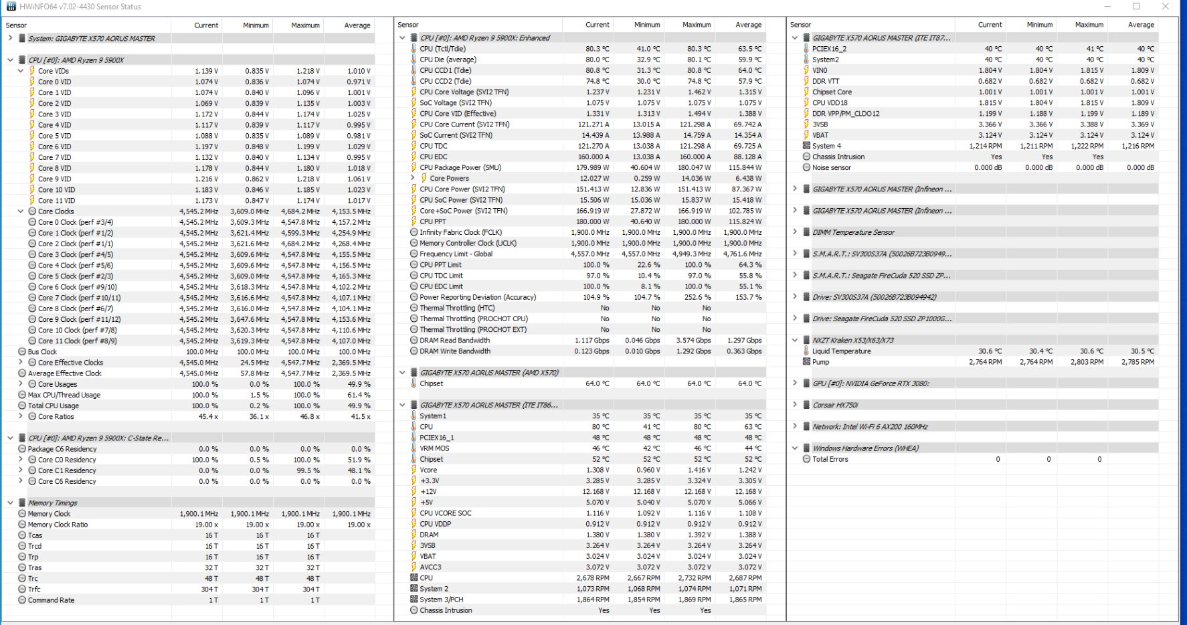Select the Frequency Limit - Global label
Image resolution: width=1187 pixels, height=625 pixels.
[x=456, y=254]
